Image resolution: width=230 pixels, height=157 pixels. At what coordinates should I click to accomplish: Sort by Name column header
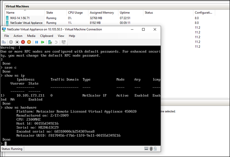tap(25, 13)
